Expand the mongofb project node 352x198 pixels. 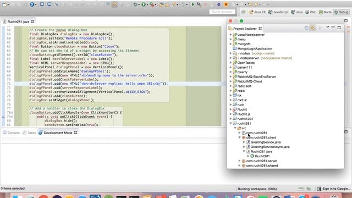[x=230, y=44]
